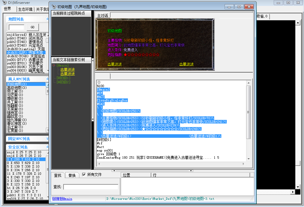The height and width of the screenshot is (207, 304).
Task: Click the right 古墓迷途 link in dialog preview
Action: tap(186, 64)
